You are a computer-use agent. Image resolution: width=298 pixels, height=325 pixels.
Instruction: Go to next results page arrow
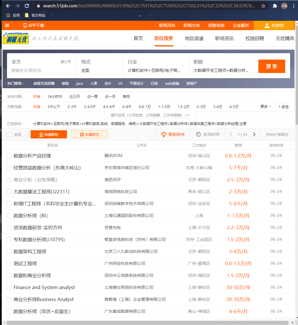254,134
